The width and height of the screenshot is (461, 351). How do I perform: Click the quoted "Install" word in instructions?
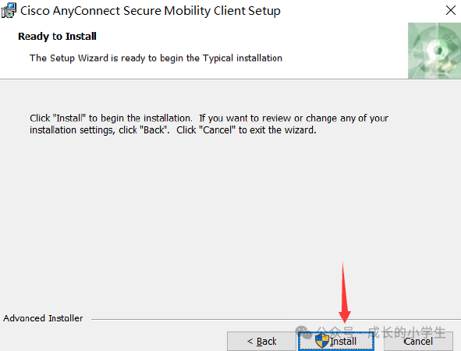tap(69, 119)
